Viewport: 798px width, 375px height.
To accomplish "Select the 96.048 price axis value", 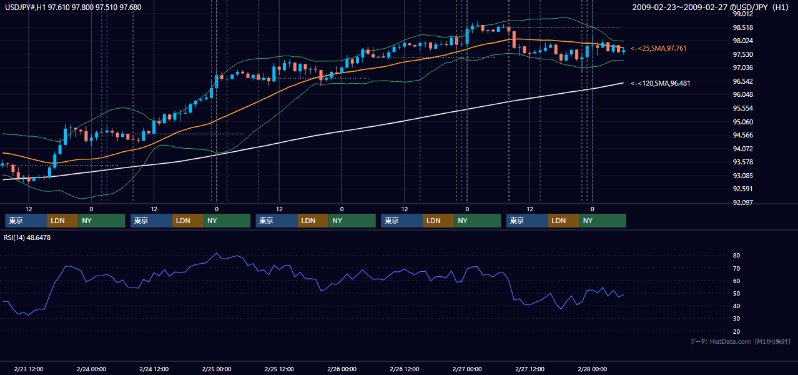I will point(743,94).
